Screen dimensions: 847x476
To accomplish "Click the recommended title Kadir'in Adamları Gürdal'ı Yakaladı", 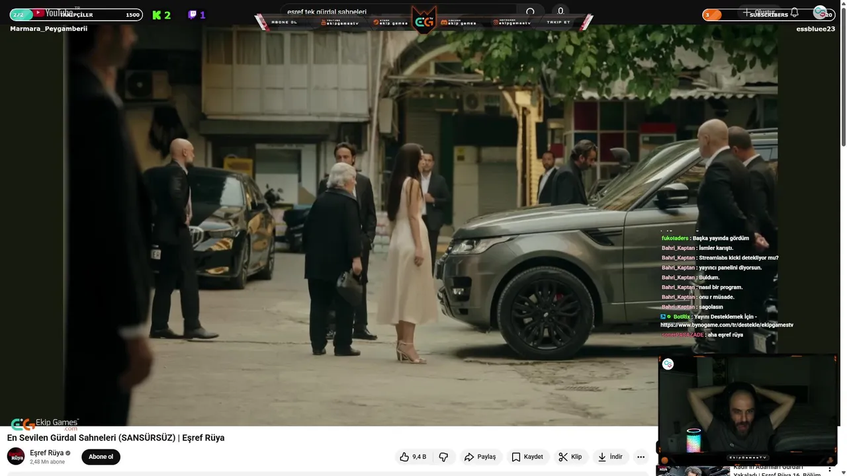I will [x=777, y=471].
